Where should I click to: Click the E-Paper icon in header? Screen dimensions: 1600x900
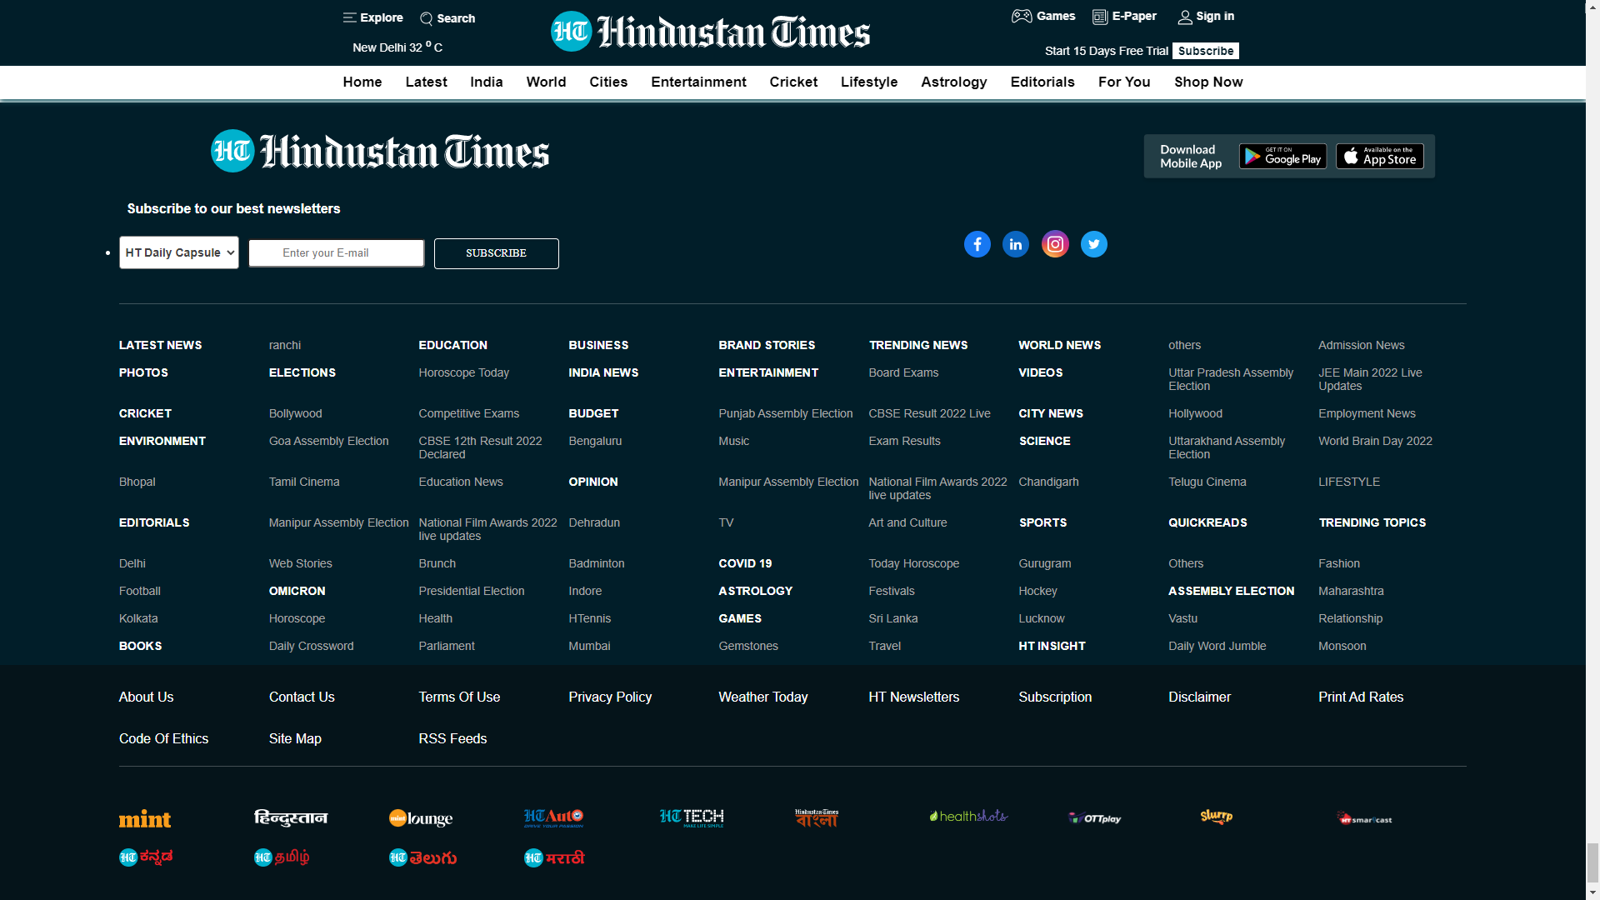(1100, 17)
